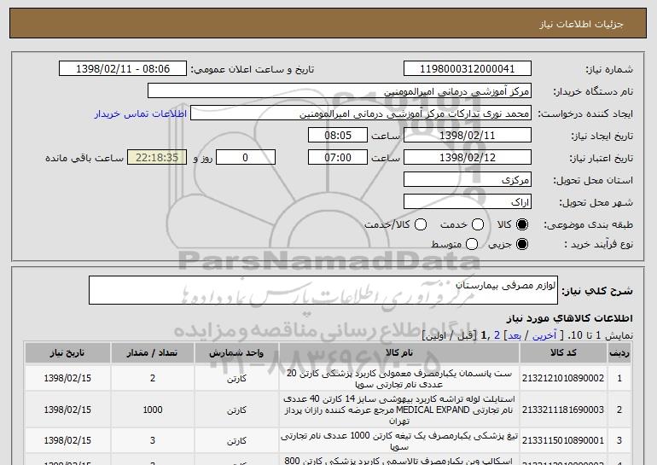Click the ردیف column header
This screenshot has width=657, height=465.
pos(619,353)
